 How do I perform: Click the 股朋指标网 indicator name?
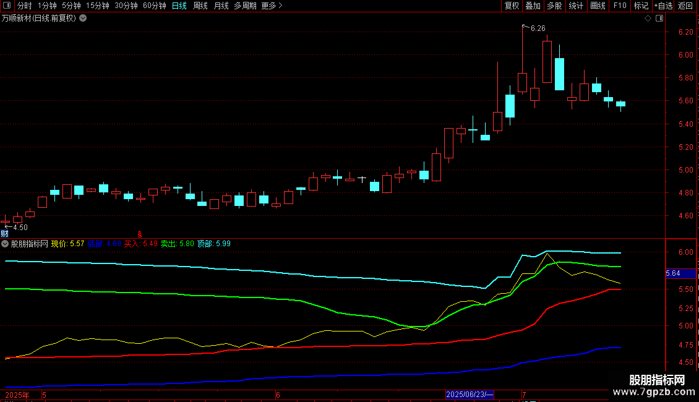(x=30, y=244)
